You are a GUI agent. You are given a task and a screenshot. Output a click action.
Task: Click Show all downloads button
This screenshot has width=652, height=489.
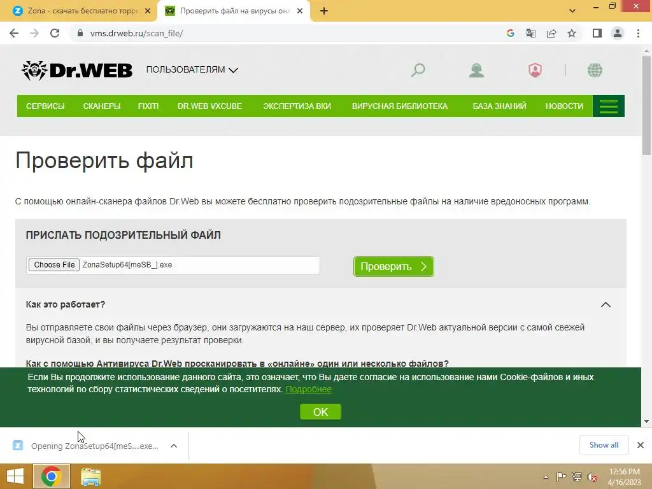point(604,445)
